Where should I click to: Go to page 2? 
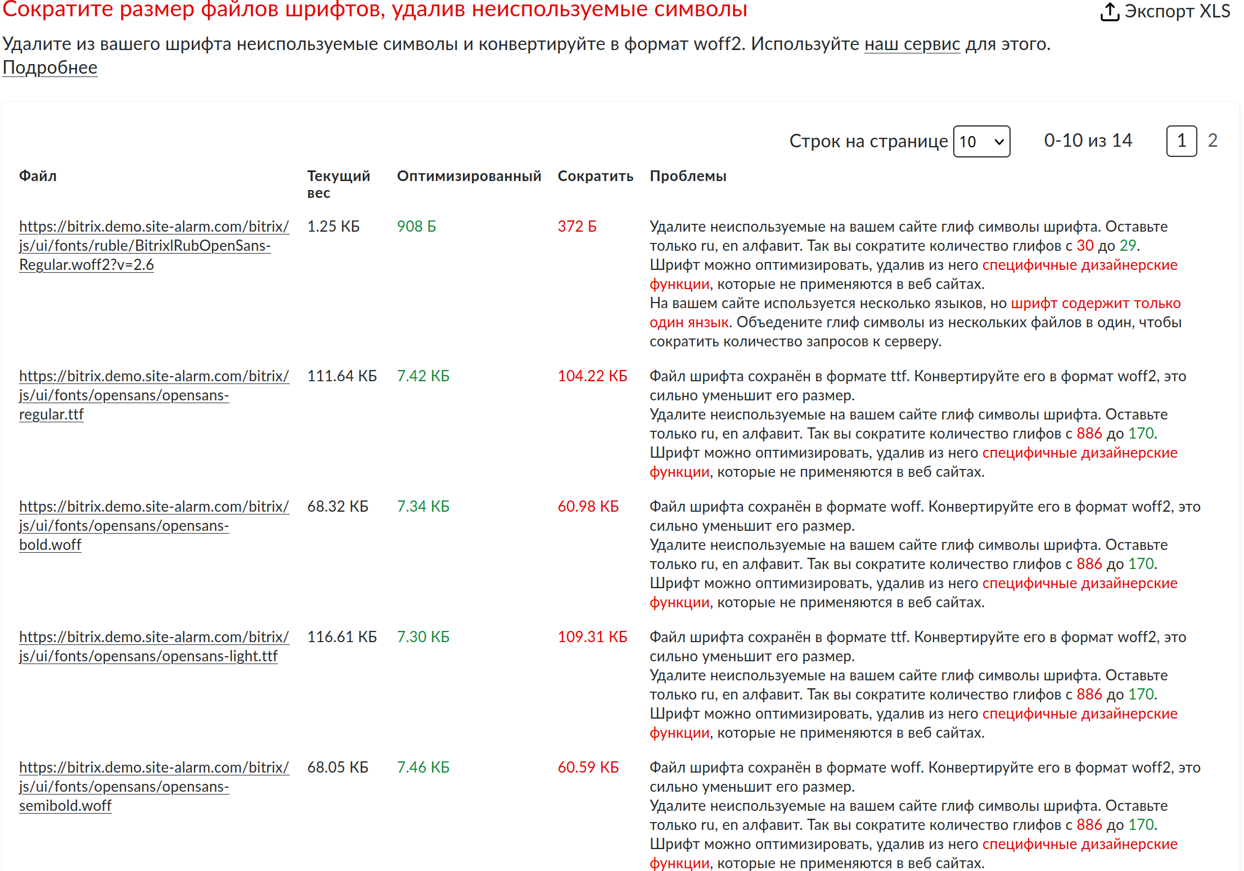[x=1213, y=141]
